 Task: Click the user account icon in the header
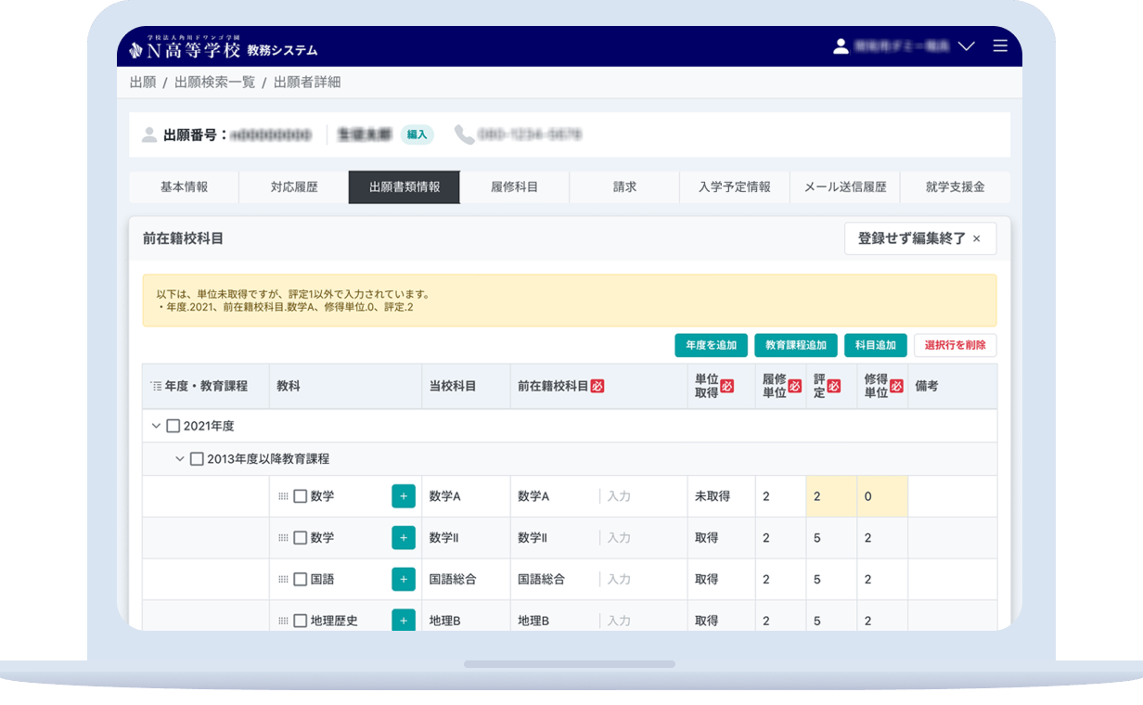point(841,45)
